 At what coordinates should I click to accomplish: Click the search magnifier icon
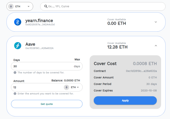(x=46, y=6)
